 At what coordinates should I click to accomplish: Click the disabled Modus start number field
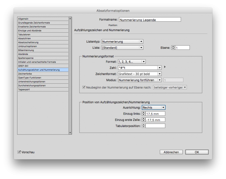click(173, 80)
